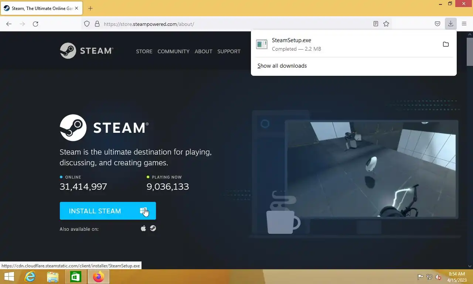Launch Internet Explorer from the taskbar
Viewport: 473px width, 284px height.
pos(30,277)
